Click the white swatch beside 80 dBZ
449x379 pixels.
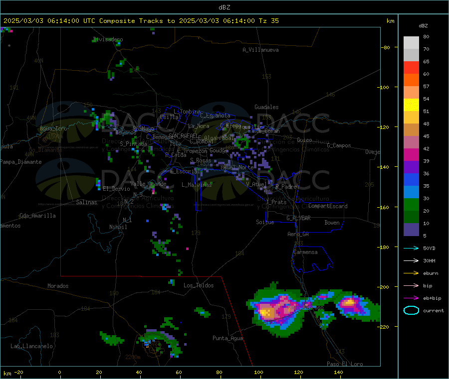411,43
